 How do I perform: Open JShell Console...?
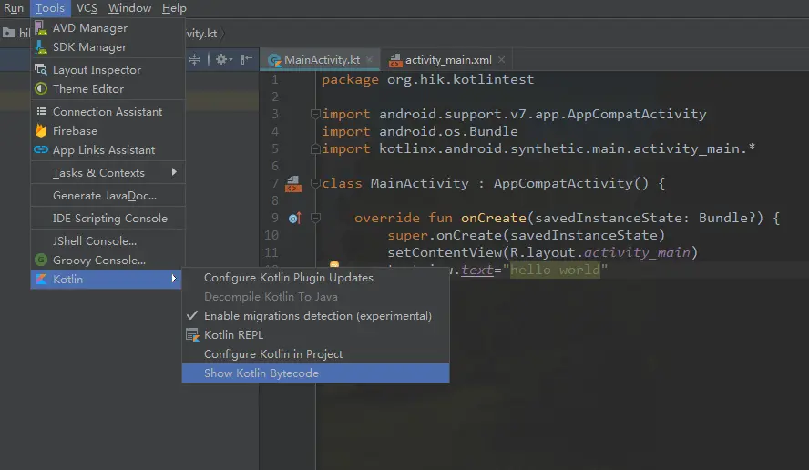coord(108,241)
